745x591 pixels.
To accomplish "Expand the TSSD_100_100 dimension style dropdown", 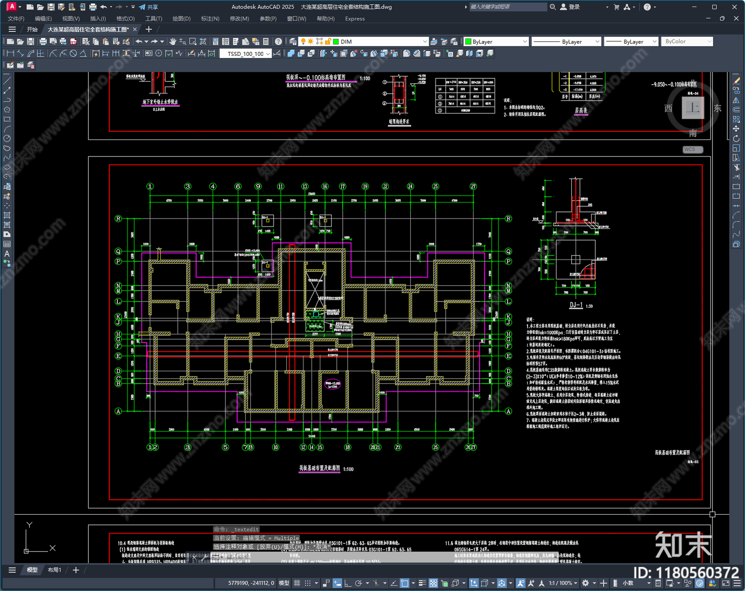I will pos(268,54).
